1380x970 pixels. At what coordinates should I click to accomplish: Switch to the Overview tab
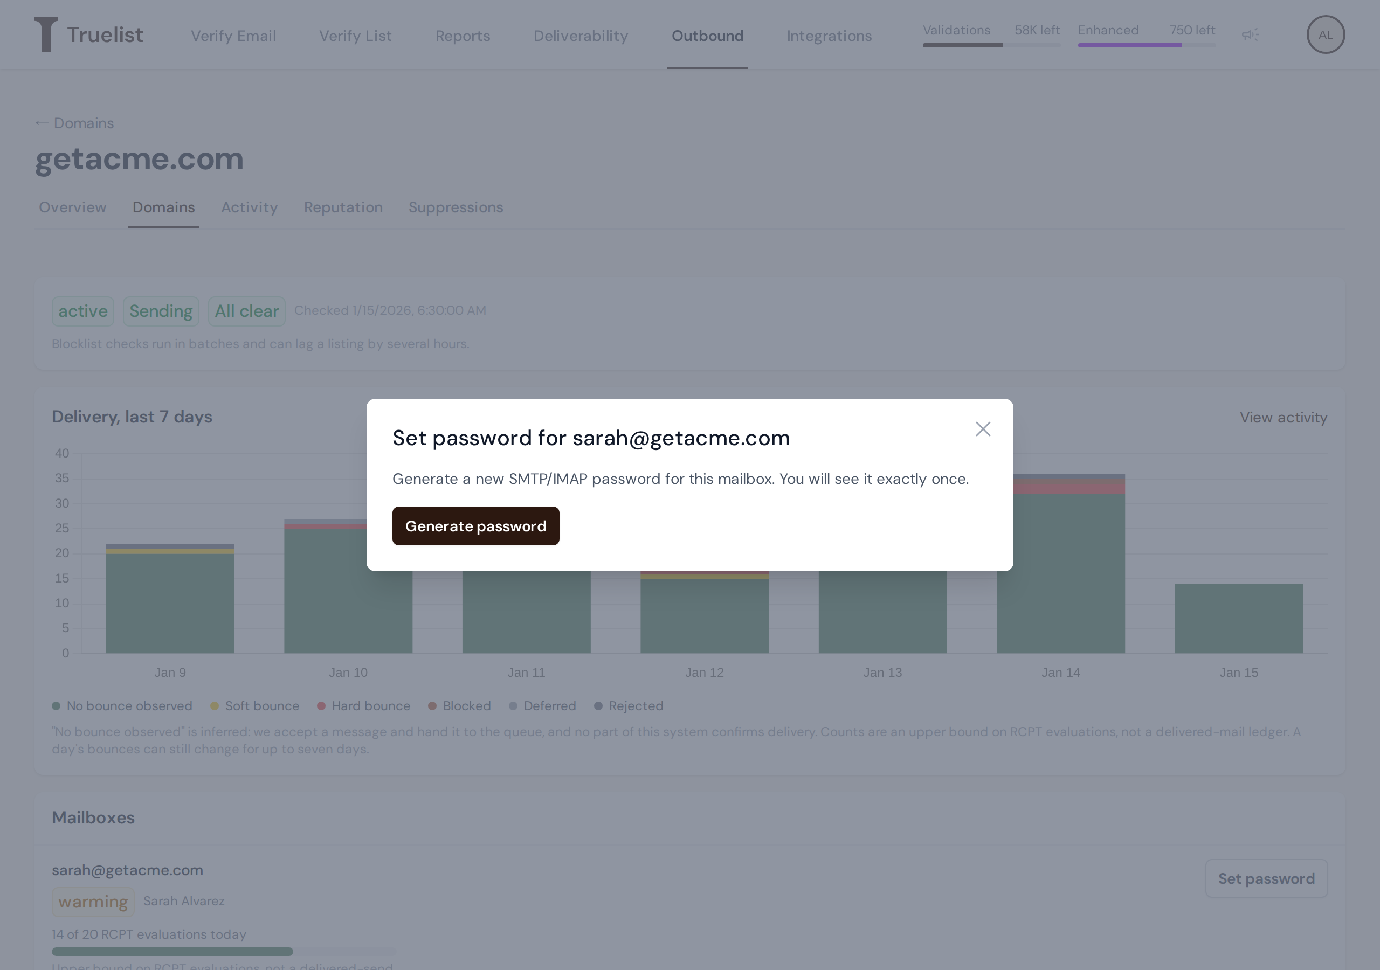73,207
